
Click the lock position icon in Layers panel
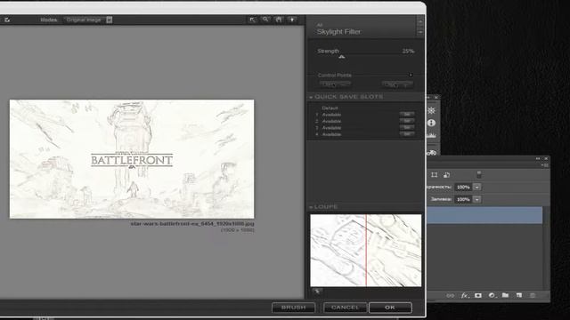pyautogui.click(x=435, y=175)
